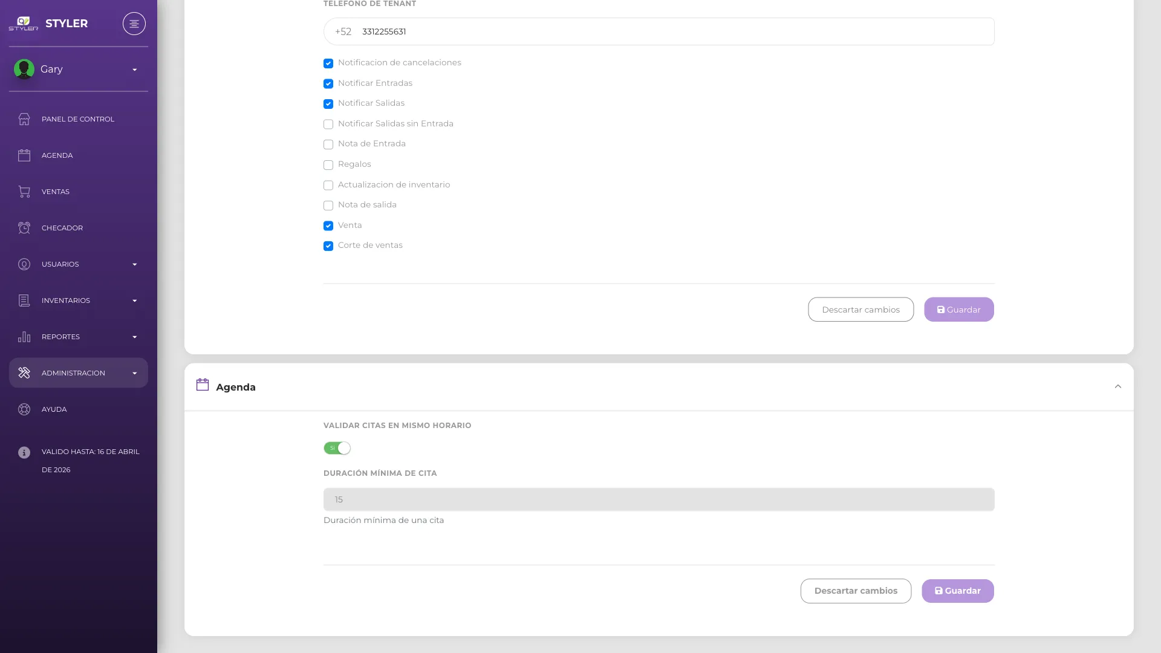1161x653 pixels.
Task: Check Actualizacion de inventario
Action: click(328, 185)
